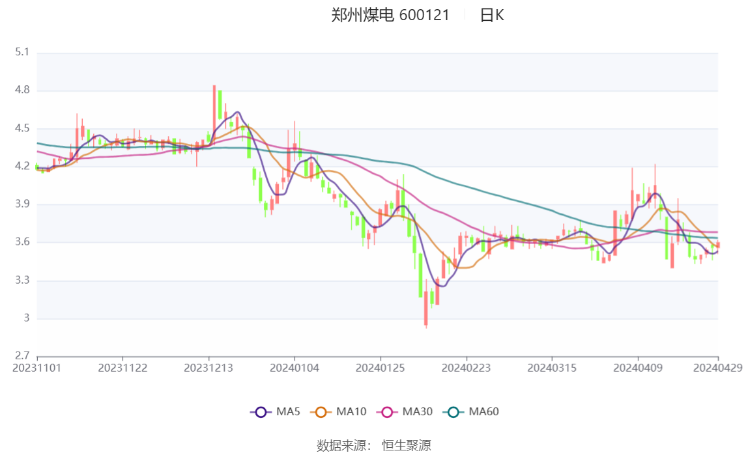
Task: Toggle the MA5 series by its label
Action: 287,412
